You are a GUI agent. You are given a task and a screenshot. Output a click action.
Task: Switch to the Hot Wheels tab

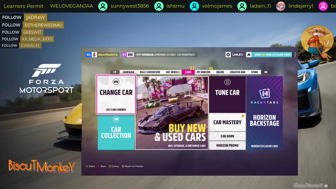click(x=173, y=72)
